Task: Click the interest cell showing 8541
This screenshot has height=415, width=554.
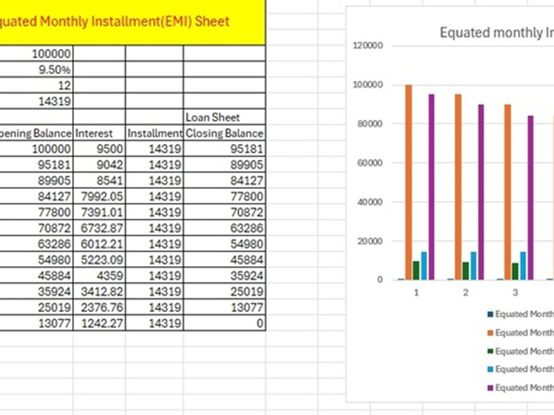Action: [99, 181]
